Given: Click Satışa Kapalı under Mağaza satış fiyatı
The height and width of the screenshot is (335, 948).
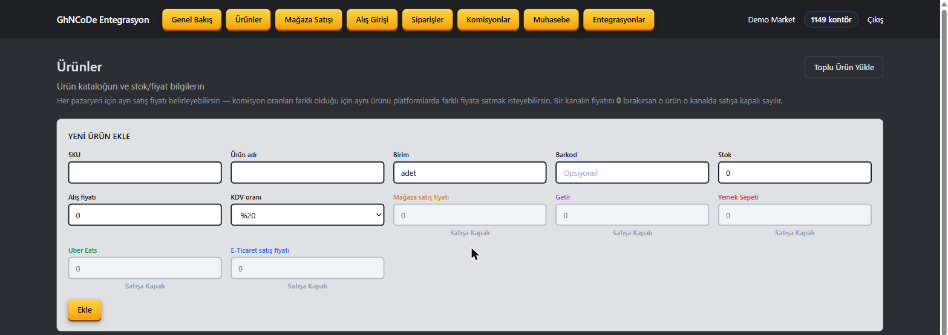Looking at the screenshot, I should click(469, 233).
